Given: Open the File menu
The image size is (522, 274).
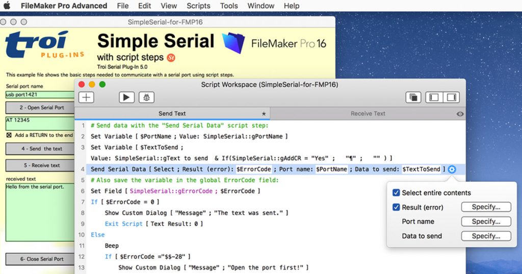Looking at the screenshot, I should pos(123,6).
